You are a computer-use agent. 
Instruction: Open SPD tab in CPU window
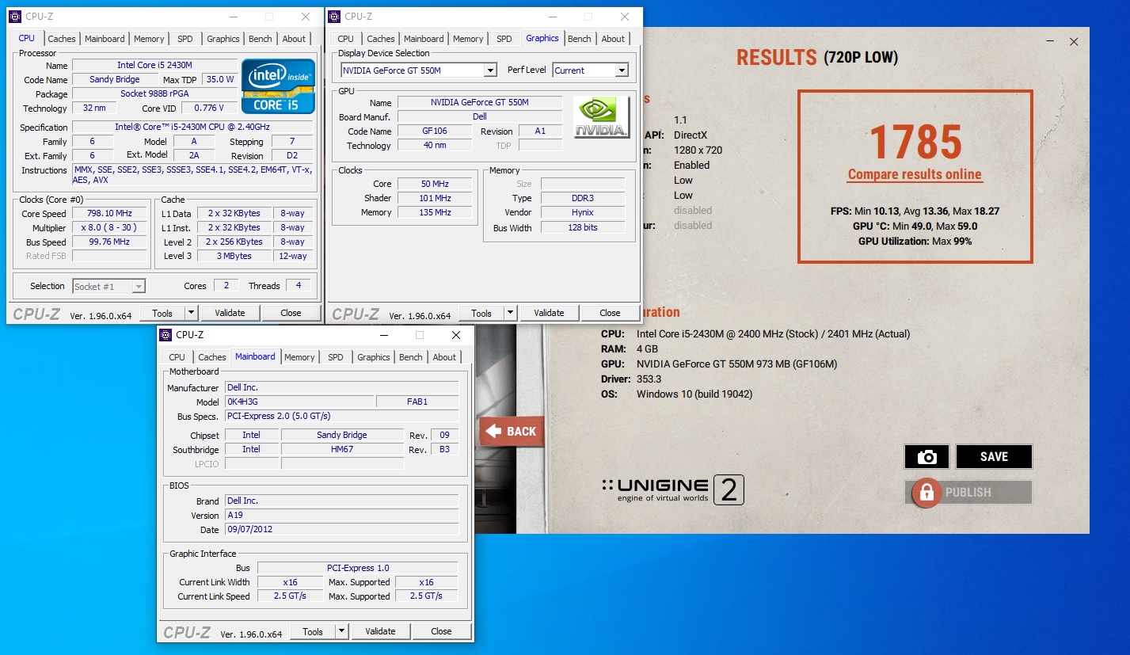185,39
